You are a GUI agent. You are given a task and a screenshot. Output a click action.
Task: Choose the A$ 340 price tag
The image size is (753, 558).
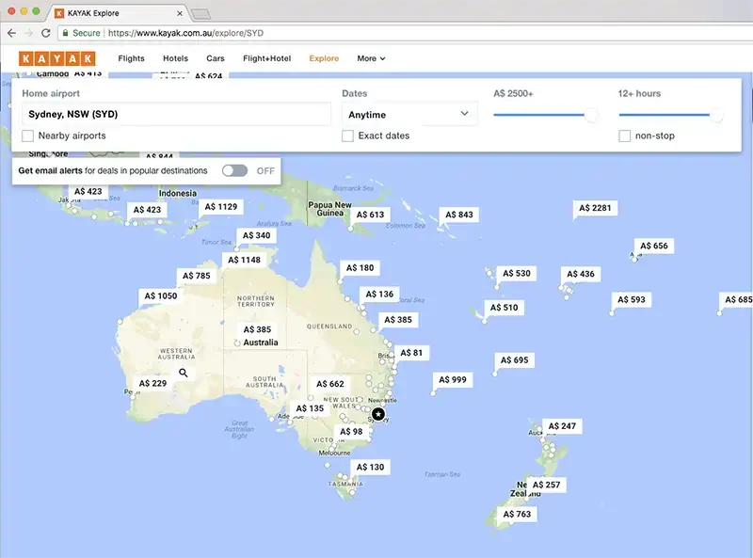(256, 235)
